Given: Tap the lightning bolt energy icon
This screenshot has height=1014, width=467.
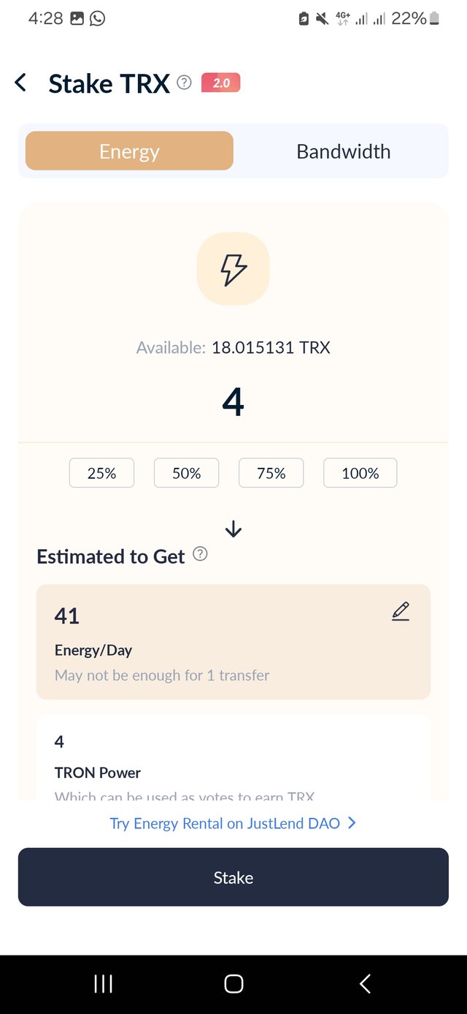Looking at the screenshot, I should 233,269.
